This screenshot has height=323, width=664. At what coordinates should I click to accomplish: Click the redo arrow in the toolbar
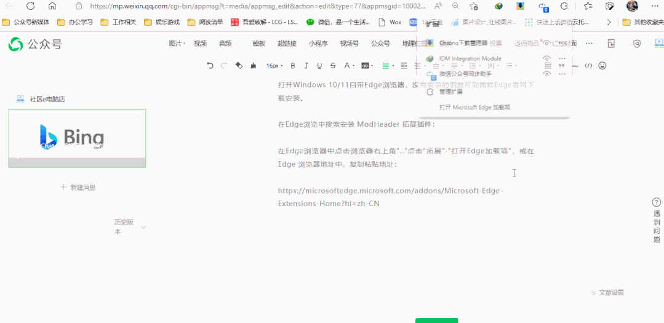[224, 66]
